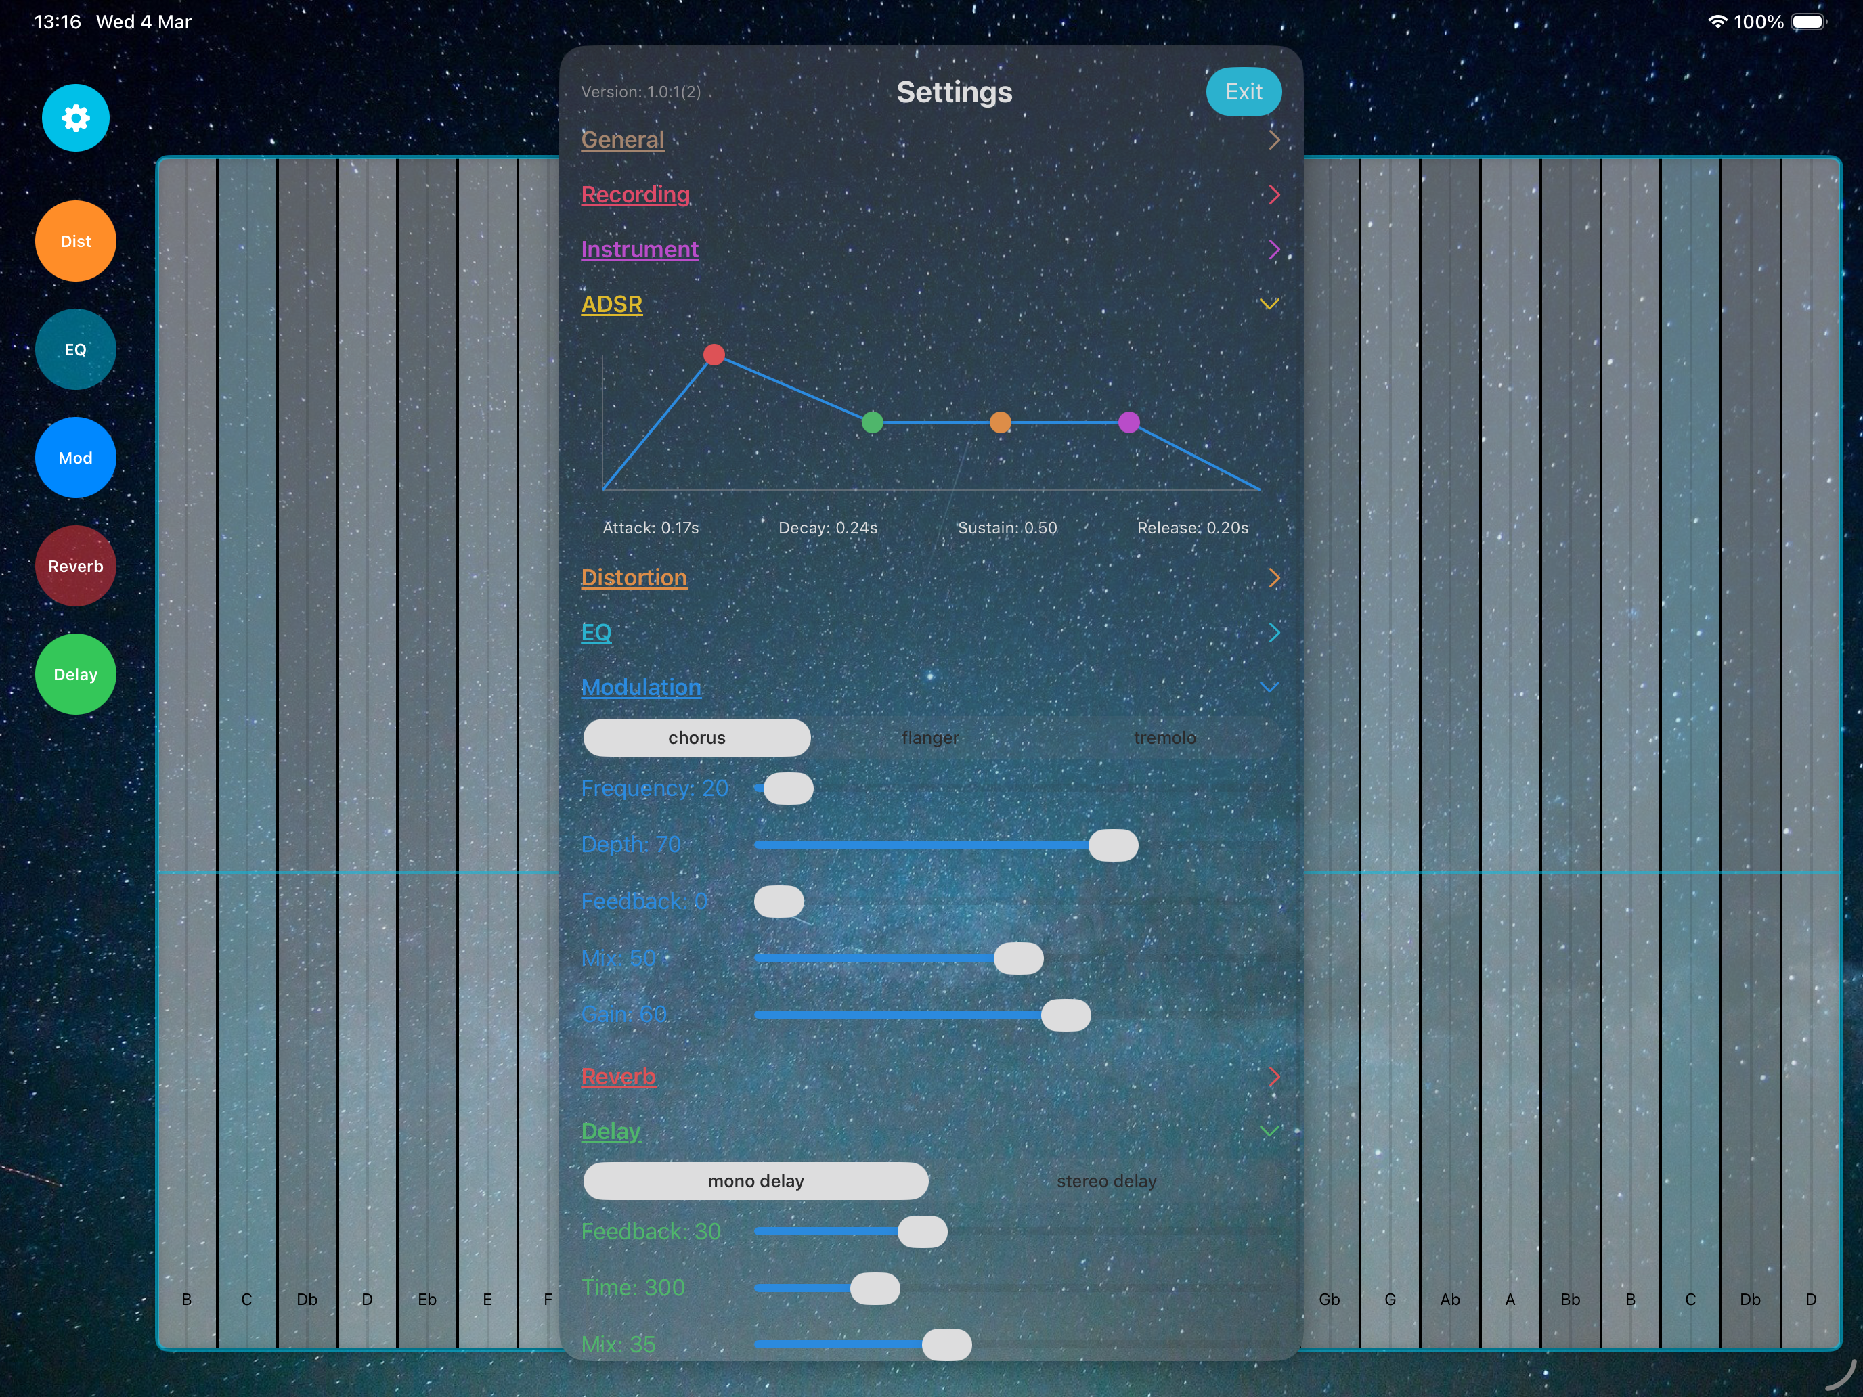Play the Gb key on the keyboard

[x=1330, y=753]
